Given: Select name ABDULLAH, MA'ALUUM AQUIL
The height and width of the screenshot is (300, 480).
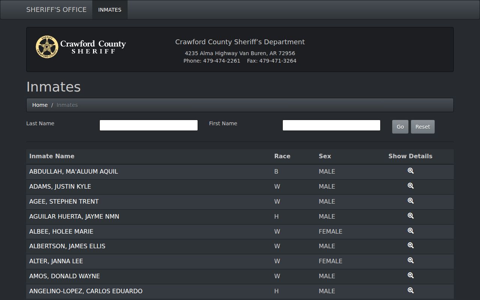Looking at the screenshot, I should click(x=73, y=171).
